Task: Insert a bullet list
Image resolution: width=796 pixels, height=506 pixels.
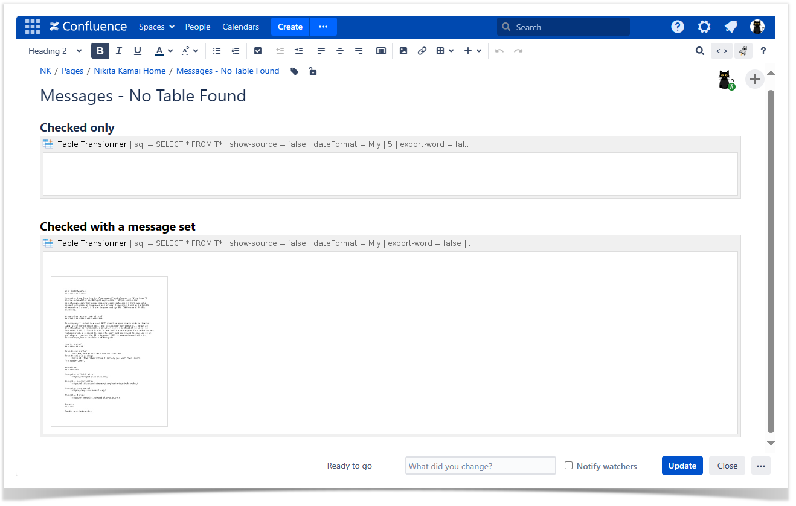Action: 217,51
